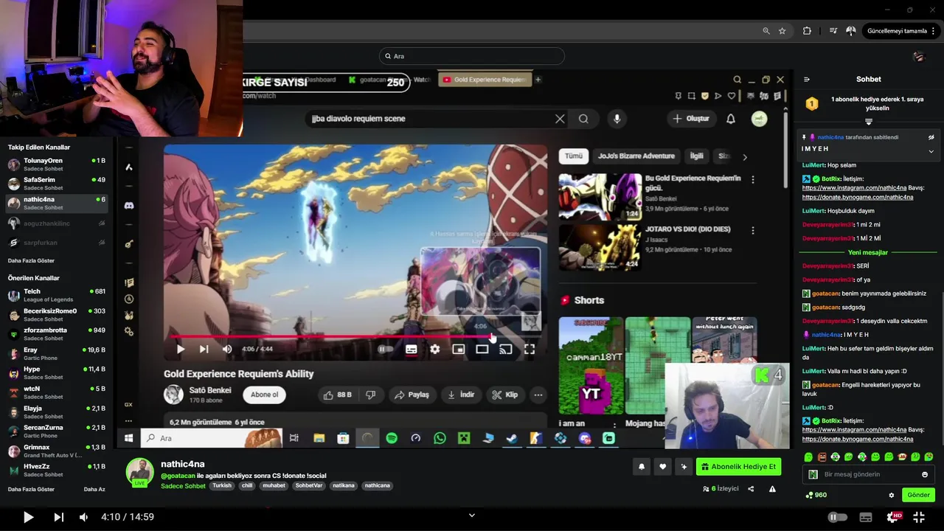Mute the outer video player volume
The image size is (944, 531).
[x=83, y=517]
